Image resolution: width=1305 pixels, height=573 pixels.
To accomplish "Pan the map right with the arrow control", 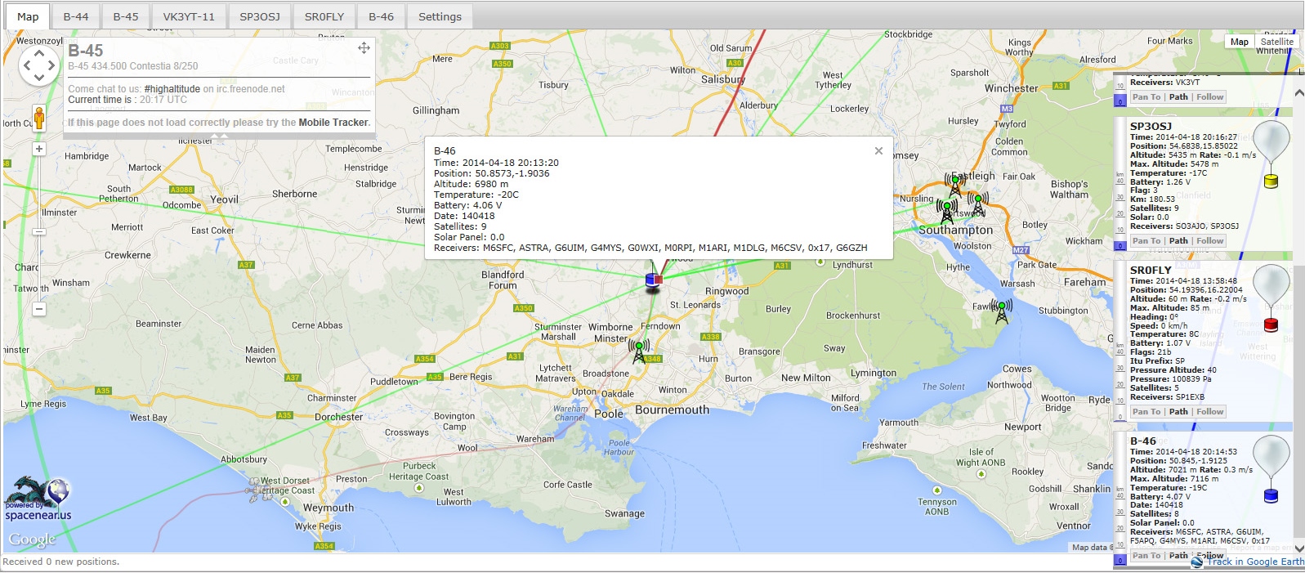I will (x=51, y=65).
